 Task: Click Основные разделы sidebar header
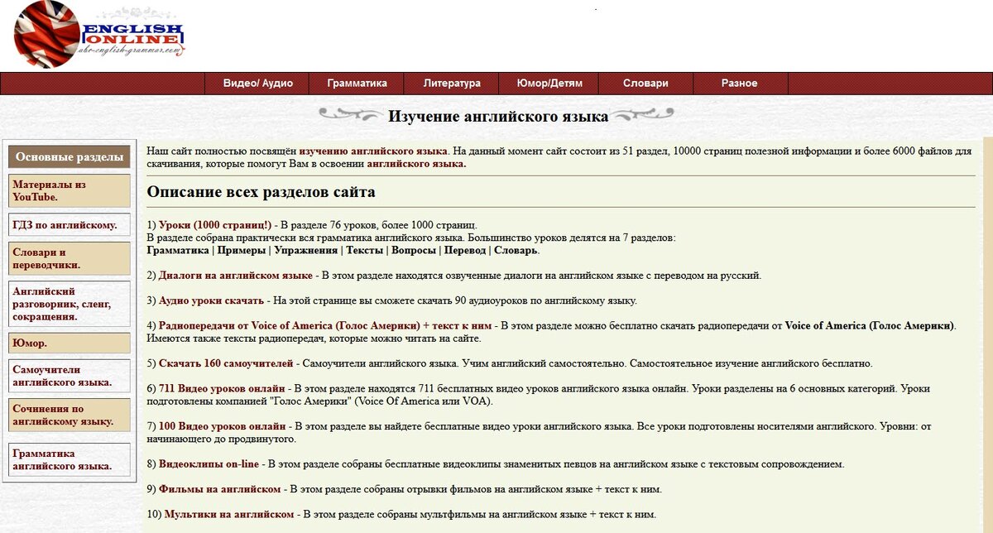pos(70,156)
